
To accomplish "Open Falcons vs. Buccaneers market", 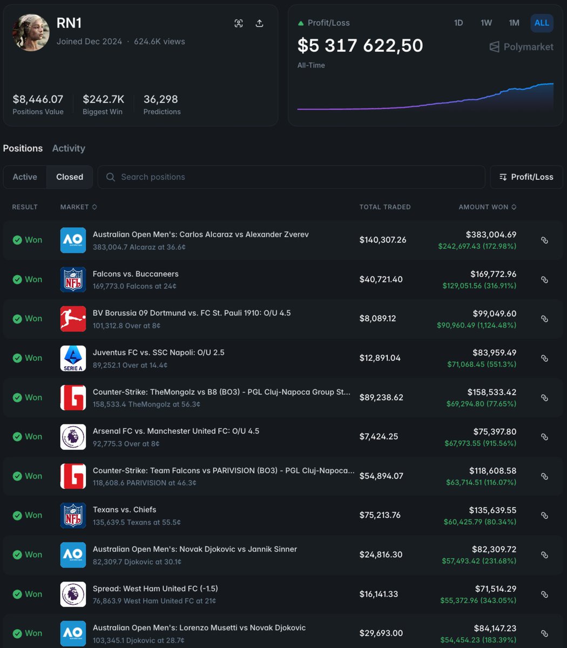I will (136, 274).
